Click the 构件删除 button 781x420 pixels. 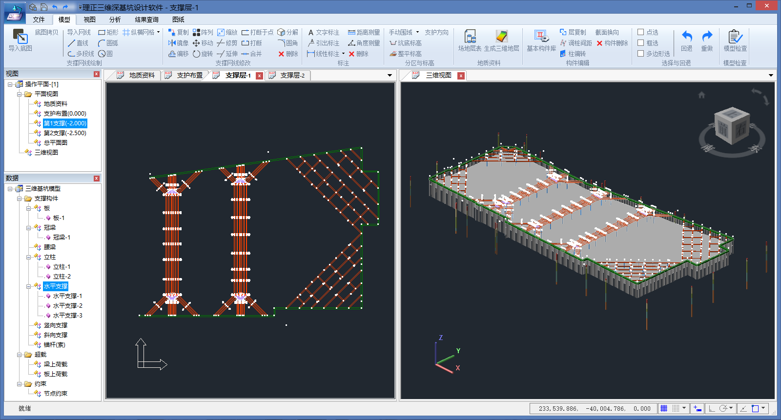coord(612,43)
